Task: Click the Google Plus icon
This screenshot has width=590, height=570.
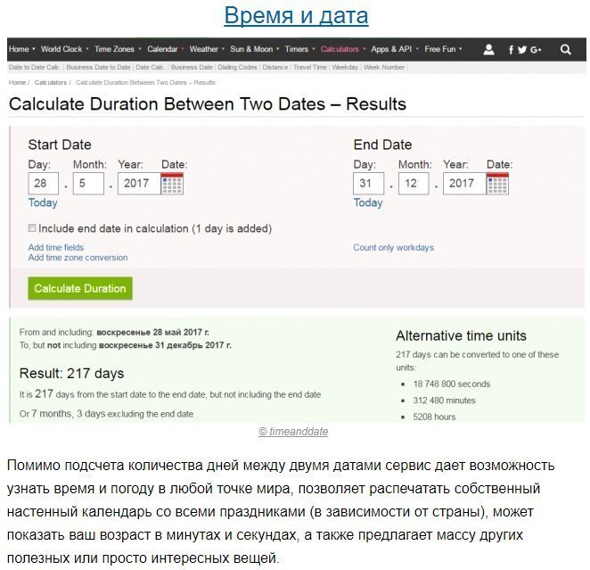Action: click(536, 50)
